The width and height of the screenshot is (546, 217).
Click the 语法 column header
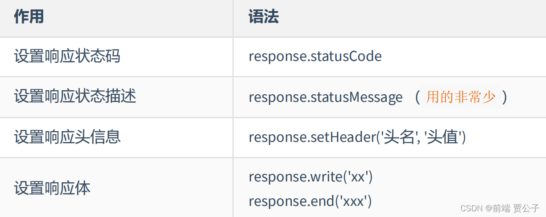(x=264, y=17)
